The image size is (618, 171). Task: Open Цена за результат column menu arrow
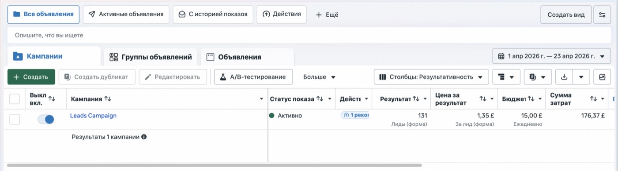point(492,99)
